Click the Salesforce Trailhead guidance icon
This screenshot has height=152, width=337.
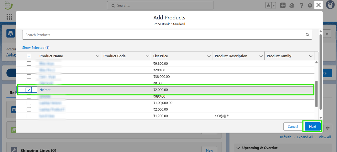click(292, 5)
